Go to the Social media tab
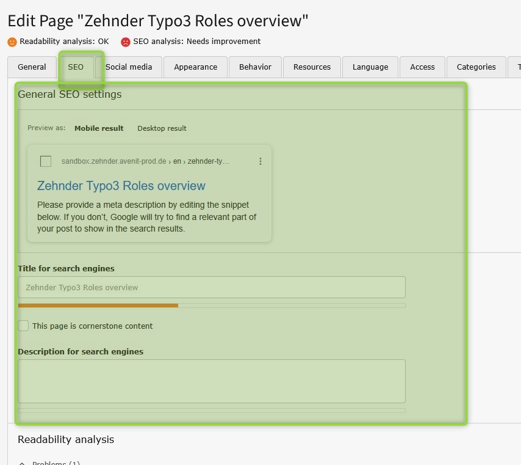Viewport: 521px width, 465px height. pyautogui.click(x=129, y=67)
